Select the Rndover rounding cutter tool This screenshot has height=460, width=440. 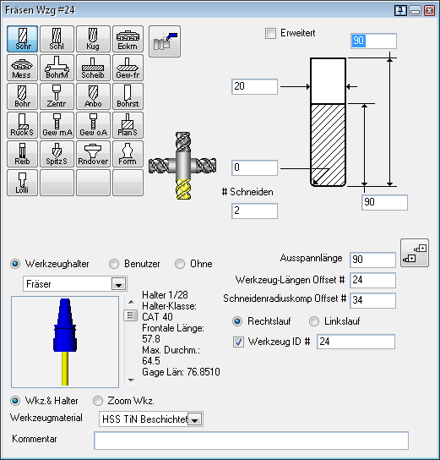point(93,154)
